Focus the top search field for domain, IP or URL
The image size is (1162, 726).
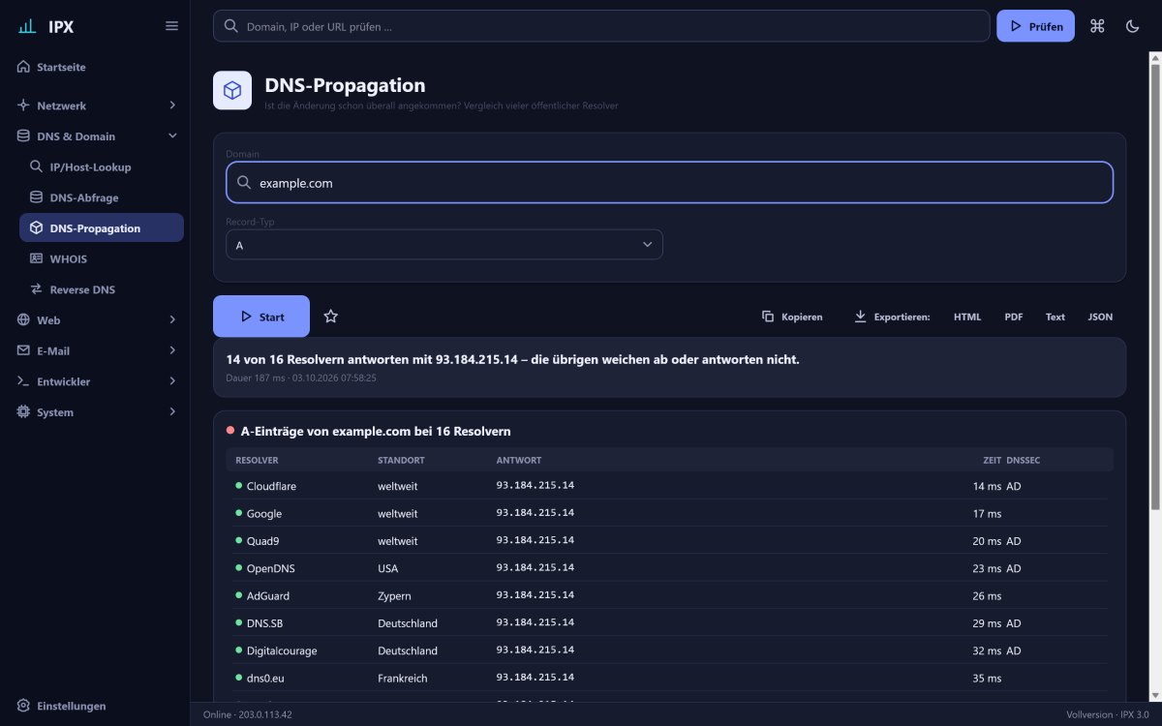[601, 26]
